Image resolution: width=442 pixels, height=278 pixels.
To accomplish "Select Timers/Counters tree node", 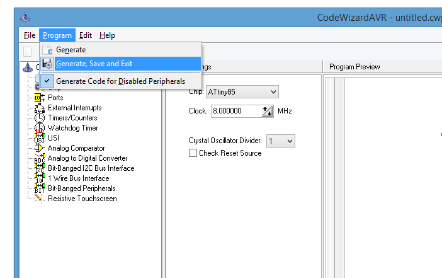I will click(x=72, y=118).
